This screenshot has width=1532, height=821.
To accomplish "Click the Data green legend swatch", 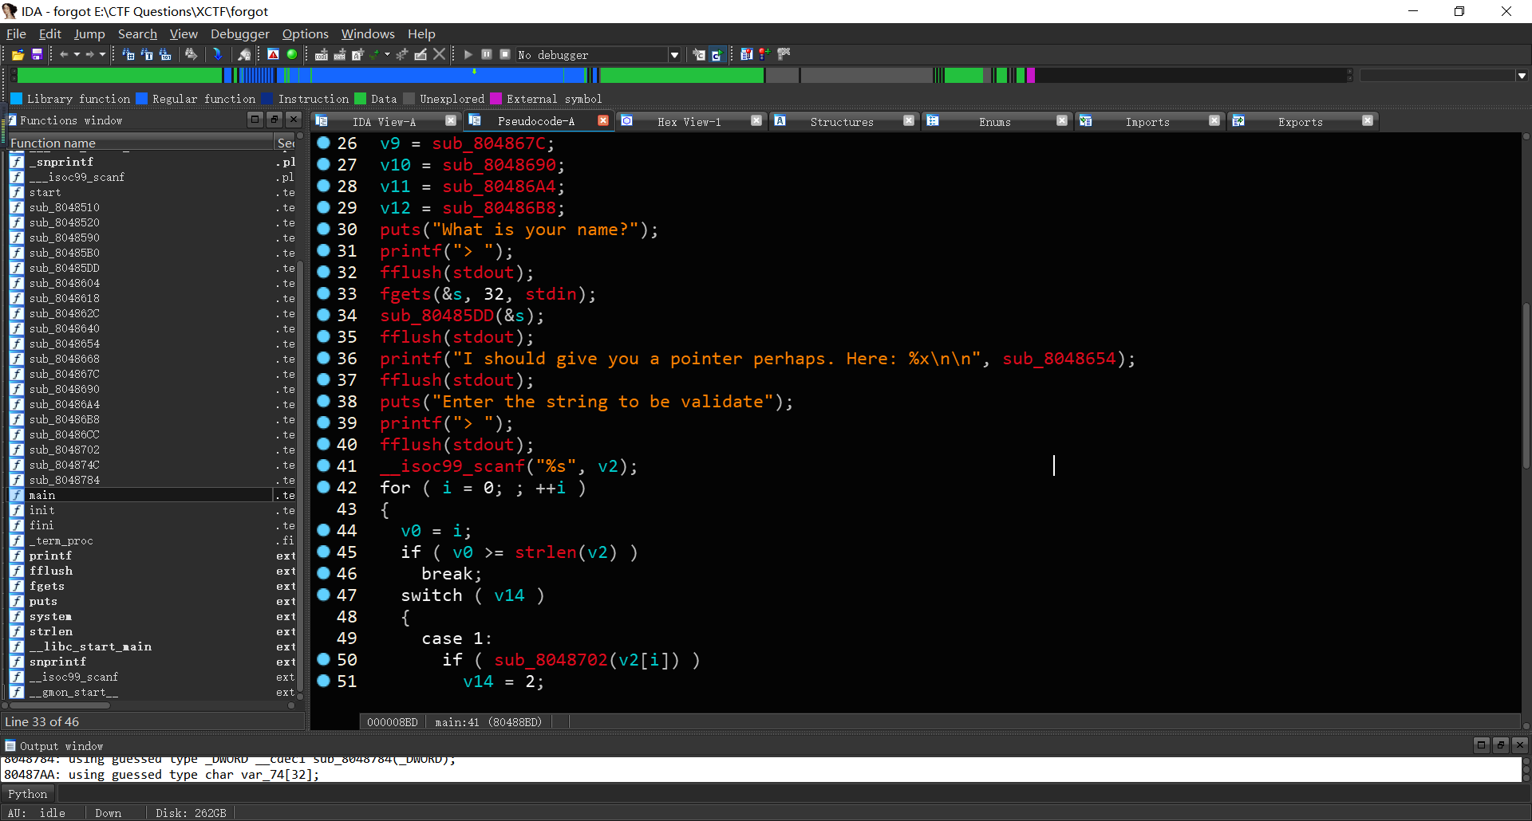I will point(360,99).
